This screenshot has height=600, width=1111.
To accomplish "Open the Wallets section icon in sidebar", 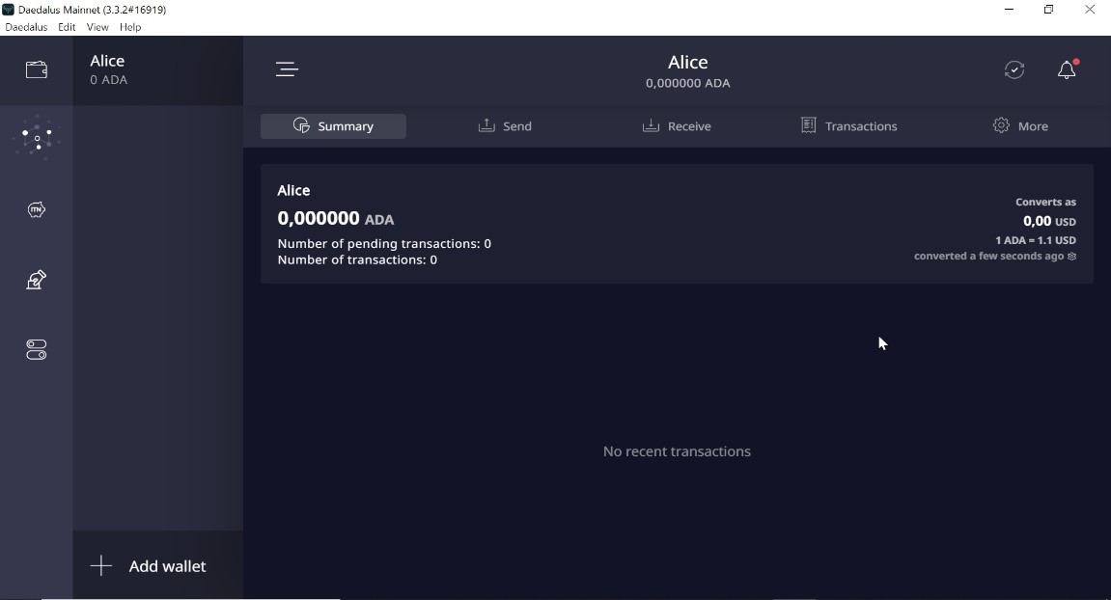I will [x=36, y=69].
